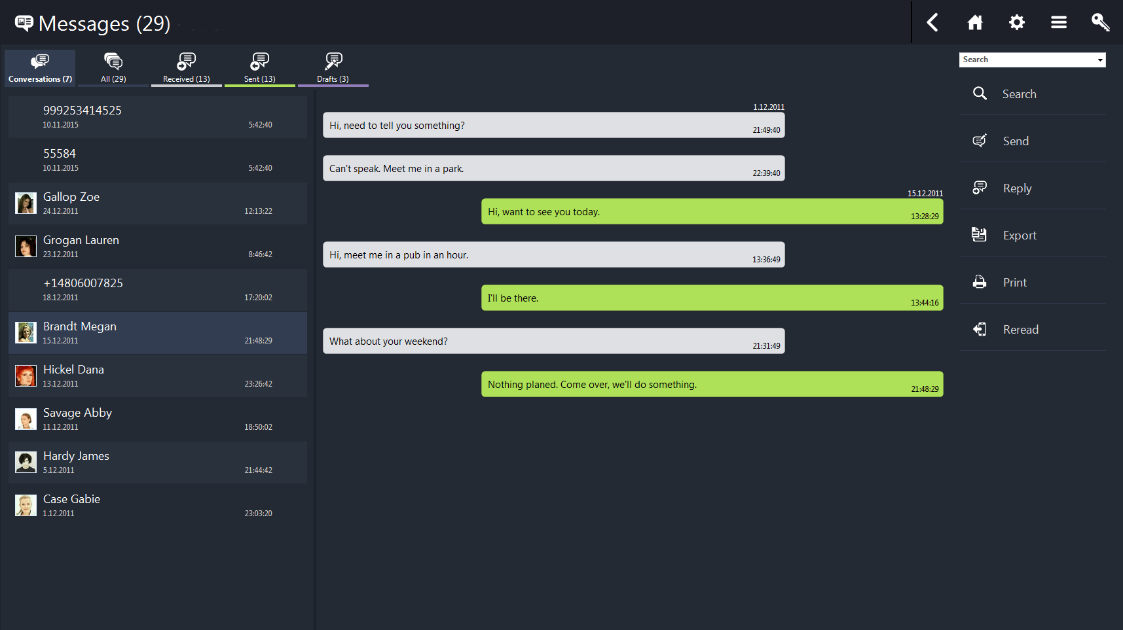Click the Reread icon
The height and width of the screenshot is (630, 1123).
pos(980,329)
